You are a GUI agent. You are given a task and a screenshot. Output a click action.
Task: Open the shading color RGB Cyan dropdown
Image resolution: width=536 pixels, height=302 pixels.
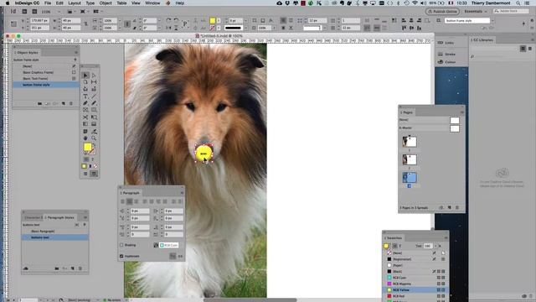(169, 245)
